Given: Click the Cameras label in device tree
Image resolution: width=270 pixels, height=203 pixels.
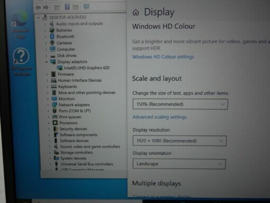Looking at the screenshot, I should point(64,43).
